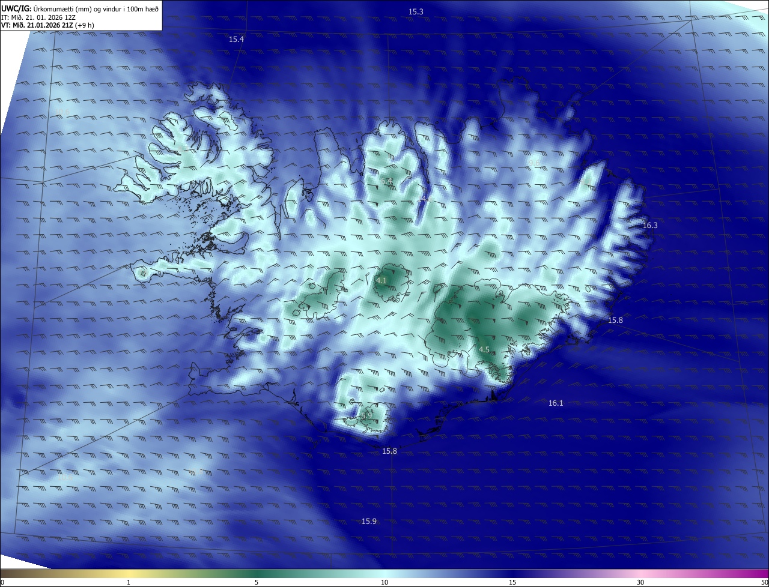The image size is (769, 587).
Task: Click the colorbar tick label 30
Action: pos(640,582)
